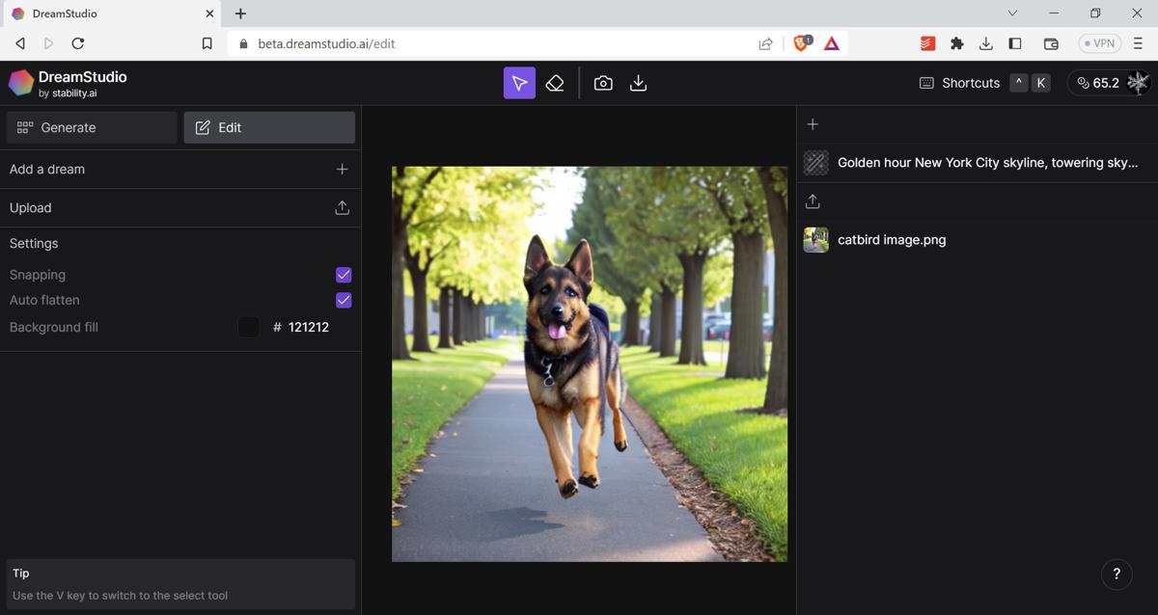Select the Edit tab
Image resolution: width=1158 pixels, height=615 pixels.
(x=268, y=126)
